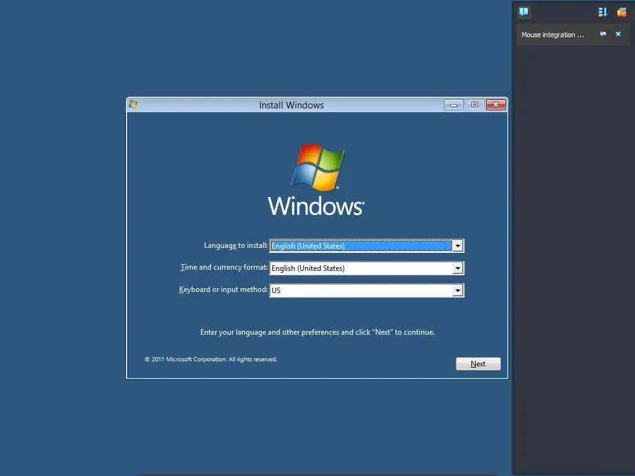This screenshot has width=635, height=476.
Task: Click the notification center icon in VirtualBox panel
Action: 523,12
